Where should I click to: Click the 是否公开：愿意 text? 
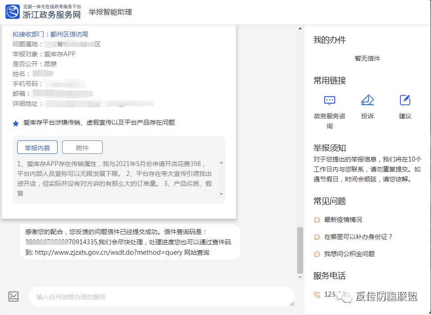pyautogui.click(x=35, y=64)
